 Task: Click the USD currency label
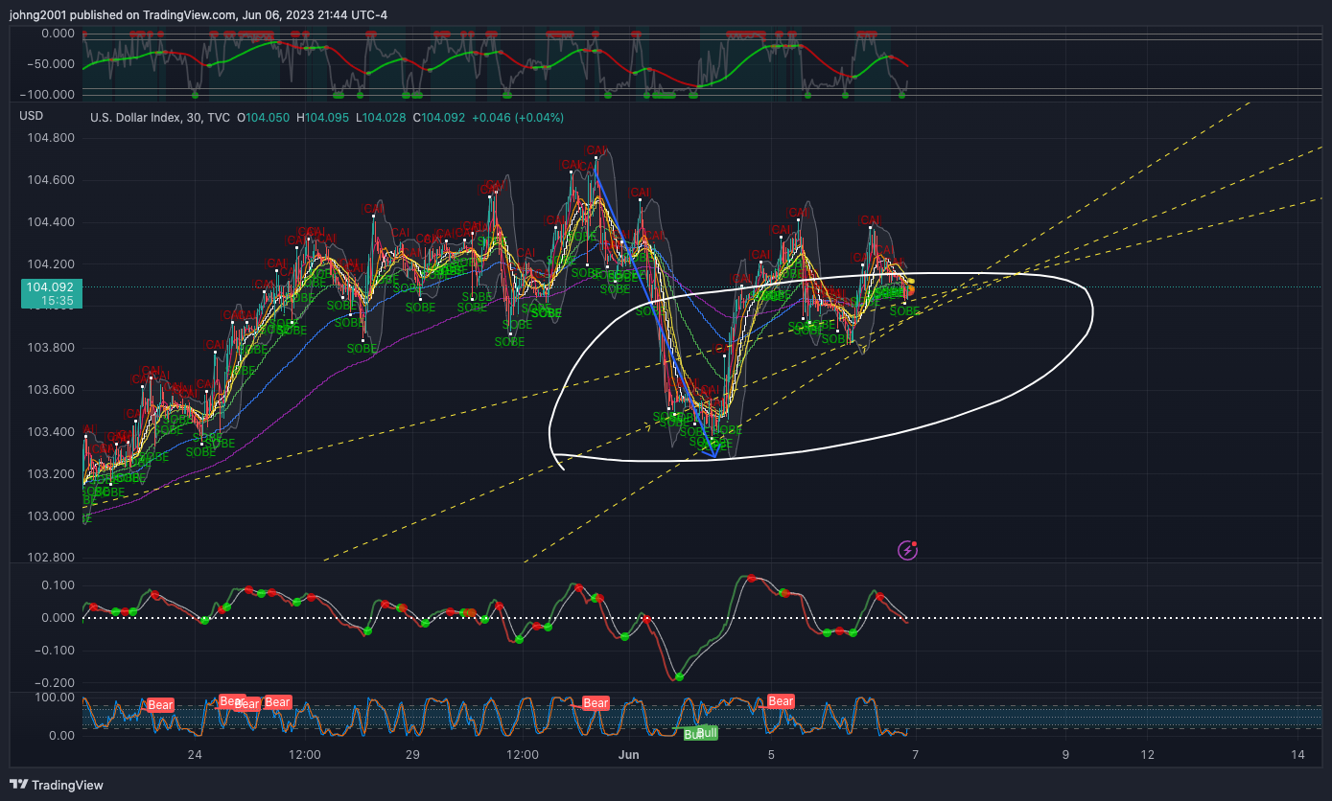click(32, 117)
